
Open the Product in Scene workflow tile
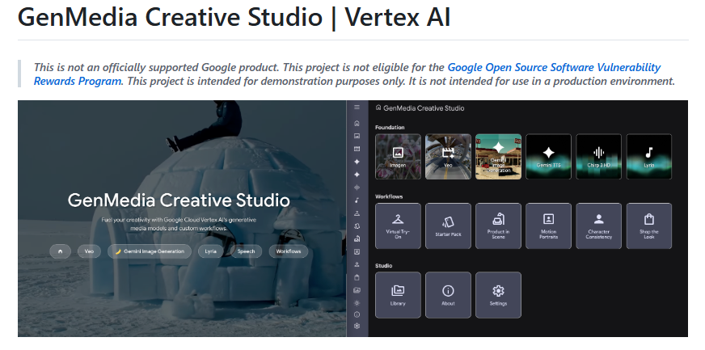(x=498, y=226)
